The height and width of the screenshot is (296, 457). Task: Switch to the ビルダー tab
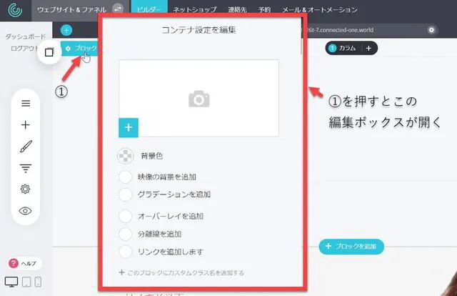pyautogui.click(x=149, y=11)
